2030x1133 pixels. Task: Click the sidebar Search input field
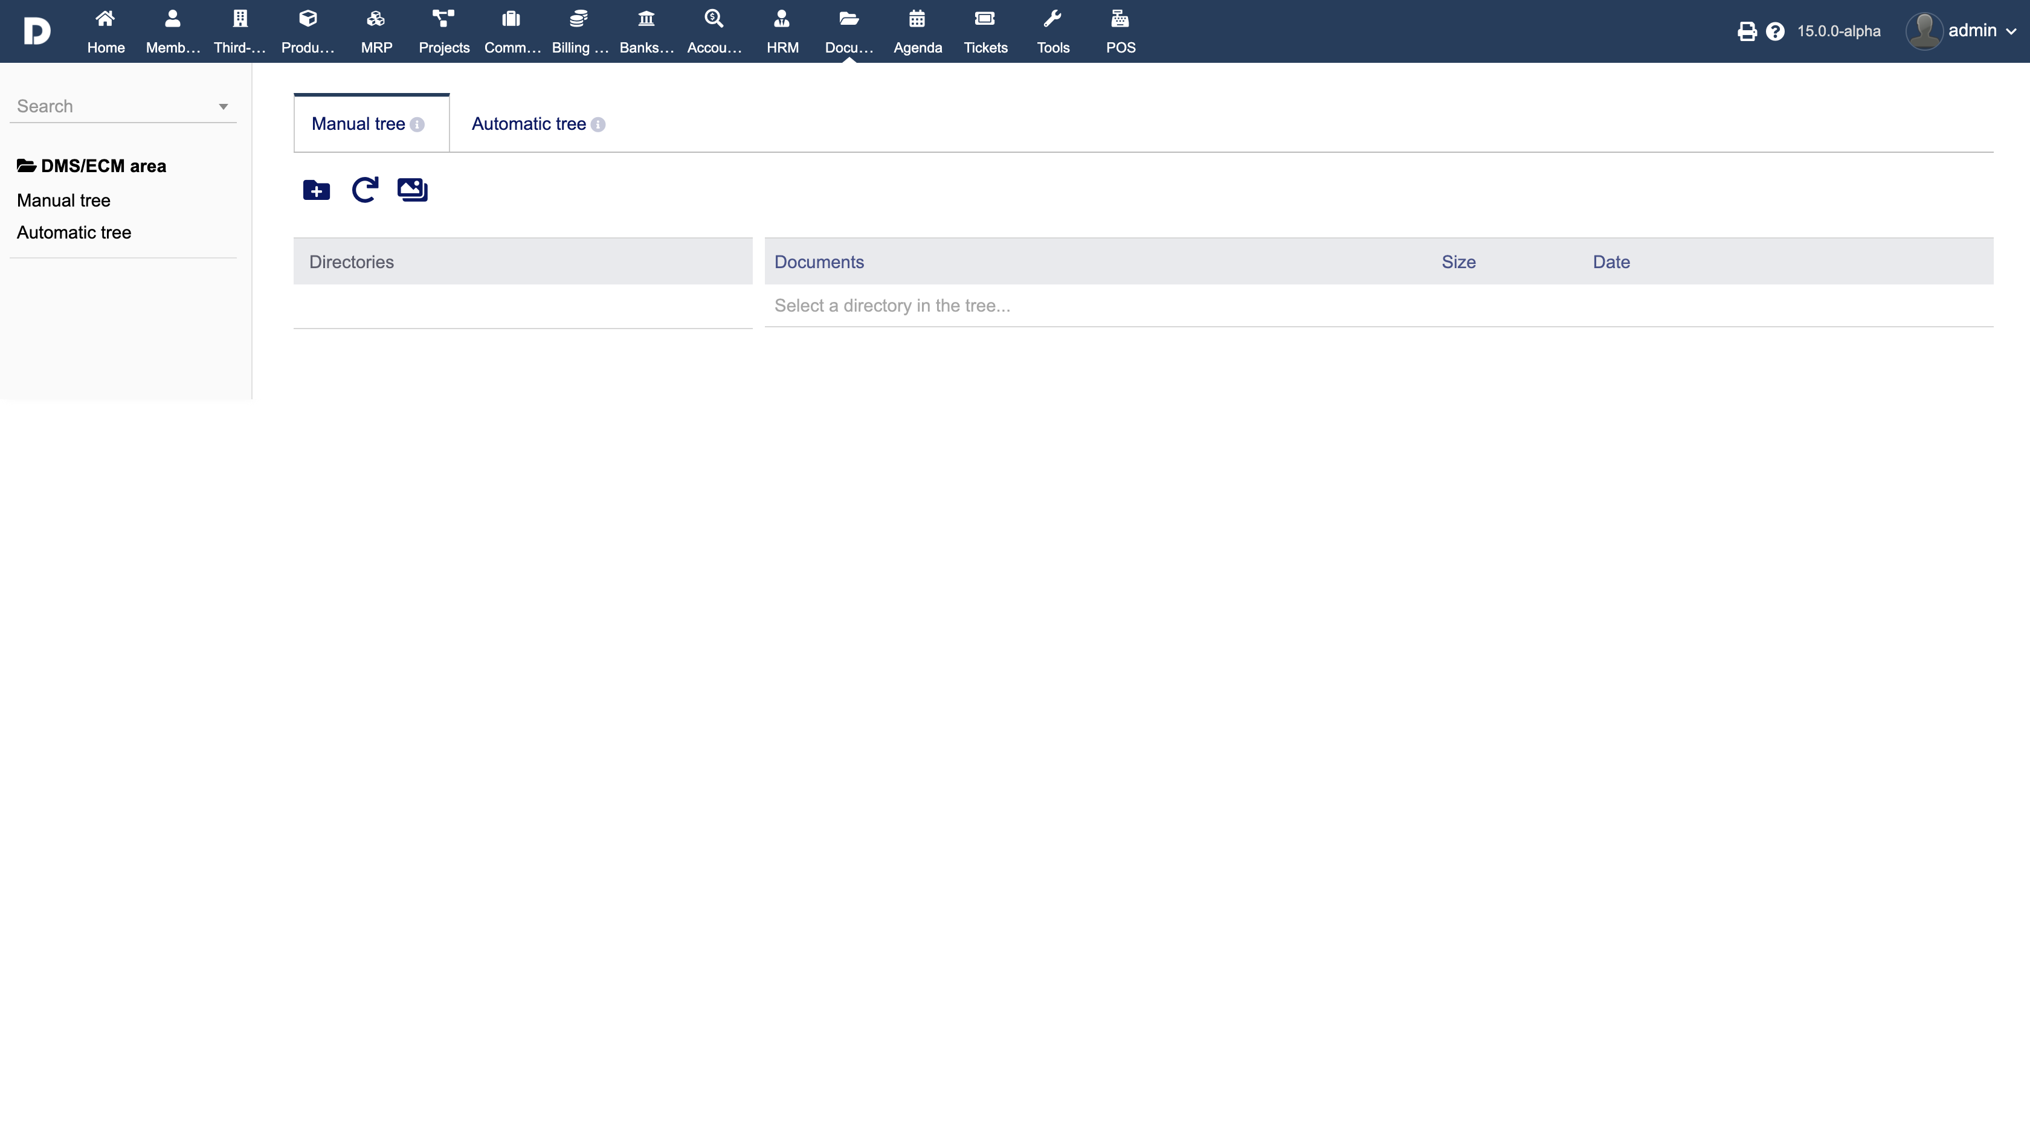tap(111, 106)
